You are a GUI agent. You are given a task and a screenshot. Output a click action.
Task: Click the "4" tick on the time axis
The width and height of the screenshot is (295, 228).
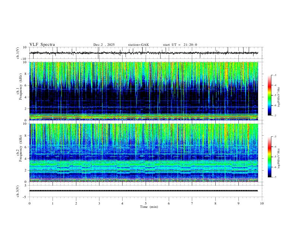[122, 203]
